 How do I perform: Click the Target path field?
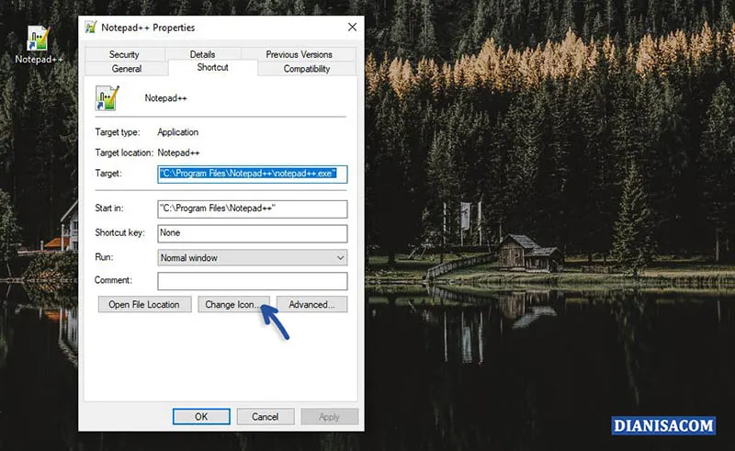(x=252, y=174)
